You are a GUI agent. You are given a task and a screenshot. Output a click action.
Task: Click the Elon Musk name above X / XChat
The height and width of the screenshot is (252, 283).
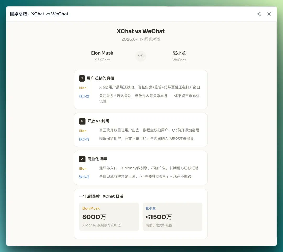point(102,53)
